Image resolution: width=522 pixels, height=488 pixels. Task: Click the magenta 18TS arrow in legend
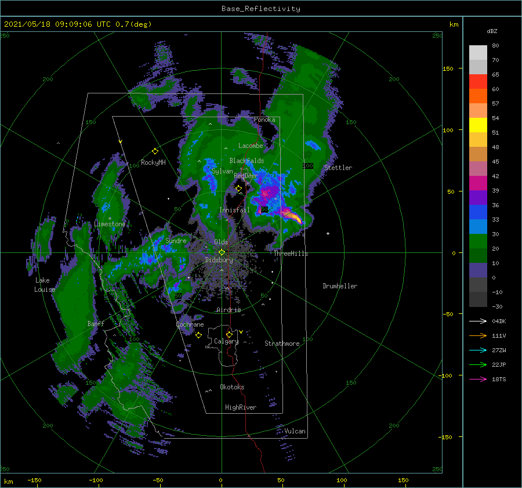[478, 379]
